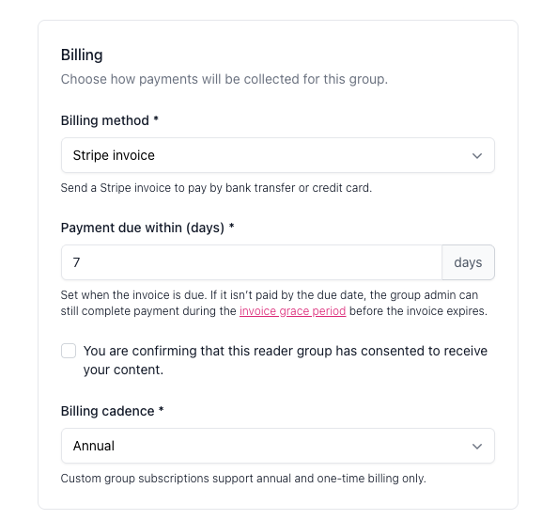This screenshot has width=542, height=520.
Task: Click the consent confirmation label text
Action: pos(286,360)
